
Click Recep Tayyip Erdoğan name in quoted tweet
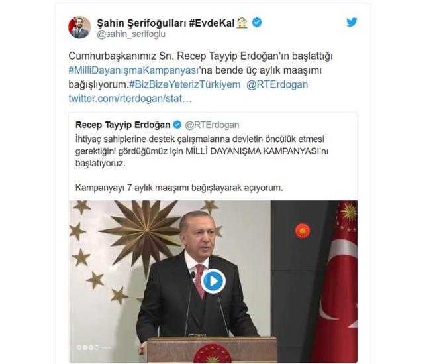coord(123,125)
